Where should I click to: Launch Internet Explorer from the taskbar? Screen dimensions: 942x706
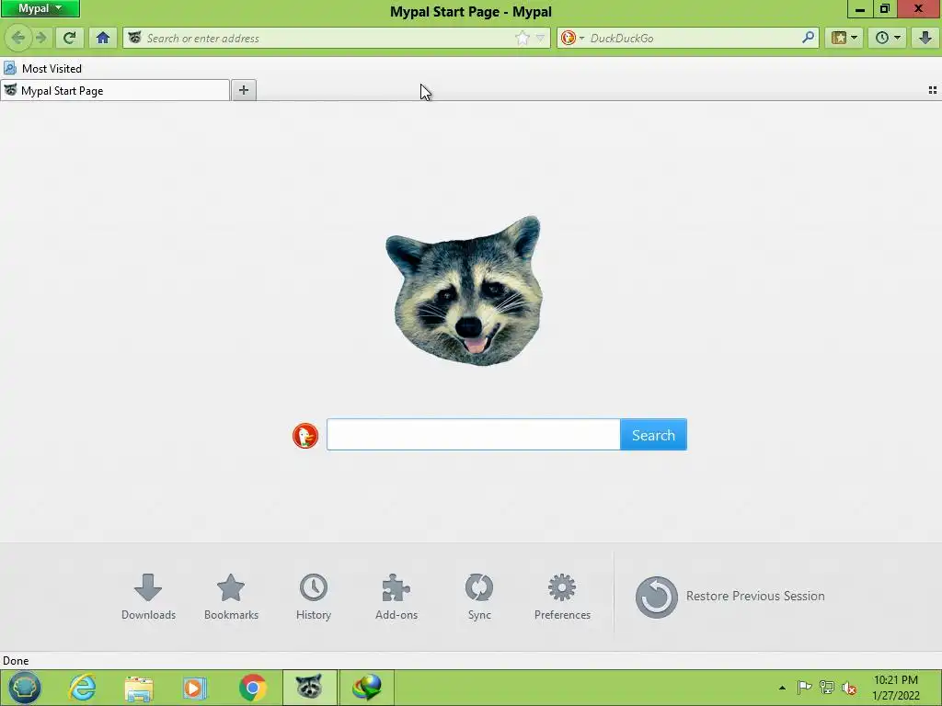pos(82,688)
